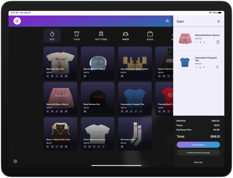The height and width of the screenshot is (178, 233).
Task: Select the HOT flame category
Action: [52, 35]
